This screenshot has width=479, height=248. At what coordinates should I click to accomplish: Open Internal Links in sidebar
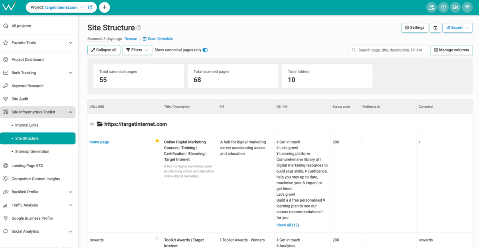(x=27, y=125)
